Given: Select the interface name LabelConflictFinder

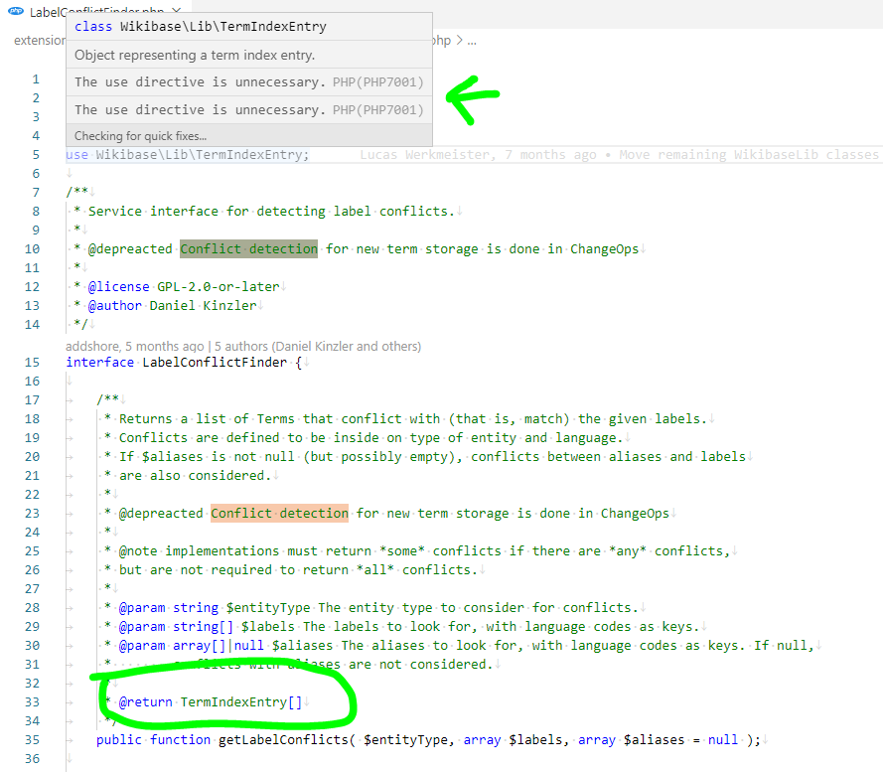Looking at the screenshot, I should [x=212, y=362].
